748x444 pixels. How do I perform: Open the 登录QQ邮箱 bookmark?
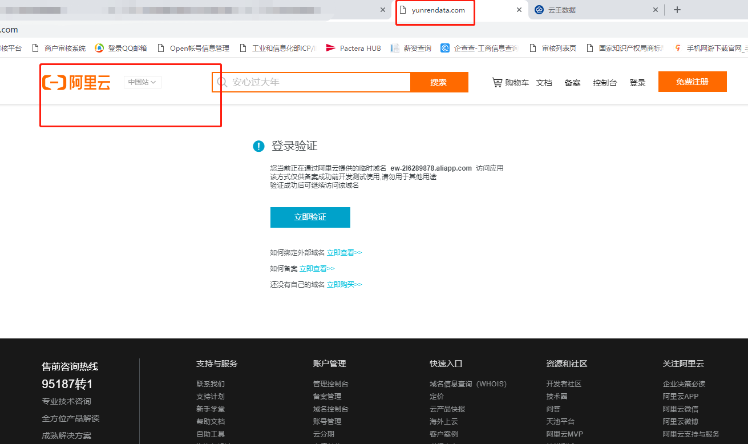pos(121,49)
